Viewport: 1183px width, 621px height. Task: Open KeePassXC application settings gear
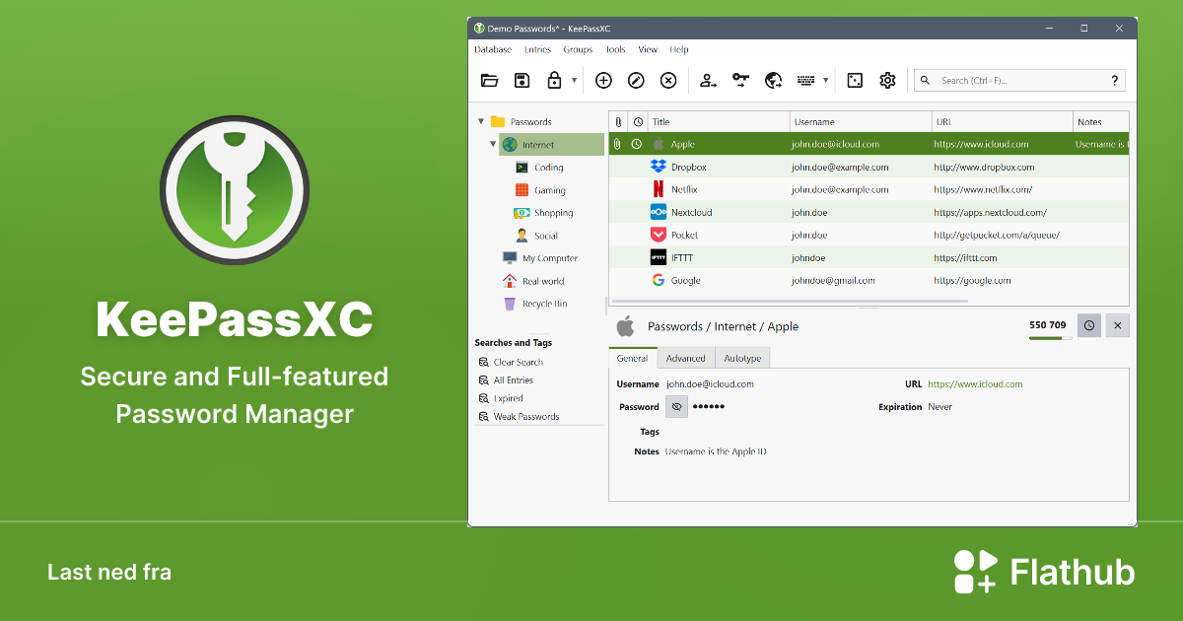tap(887, 80)
